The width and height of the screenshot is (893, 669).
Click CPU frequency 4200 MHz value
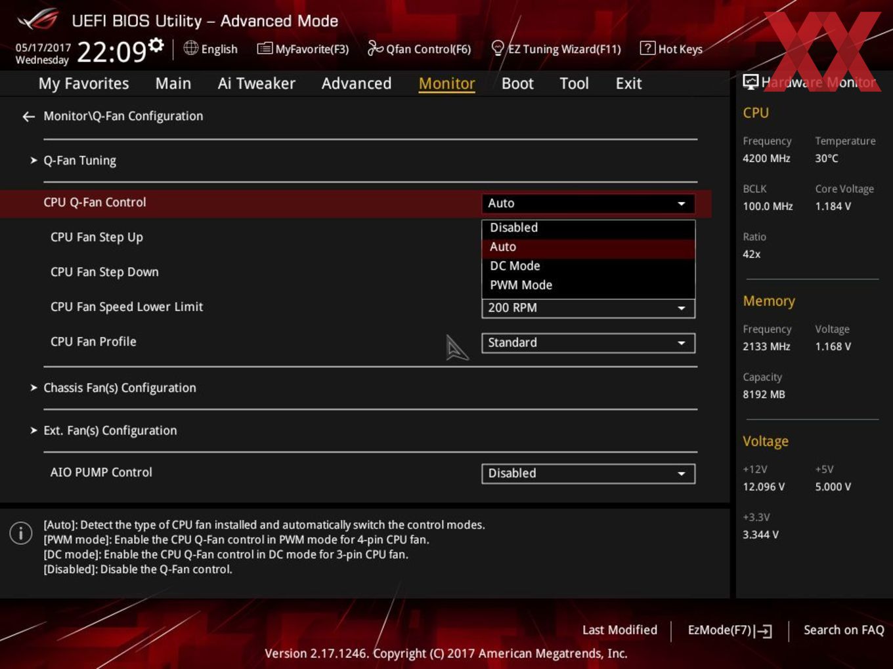point(766,158)
